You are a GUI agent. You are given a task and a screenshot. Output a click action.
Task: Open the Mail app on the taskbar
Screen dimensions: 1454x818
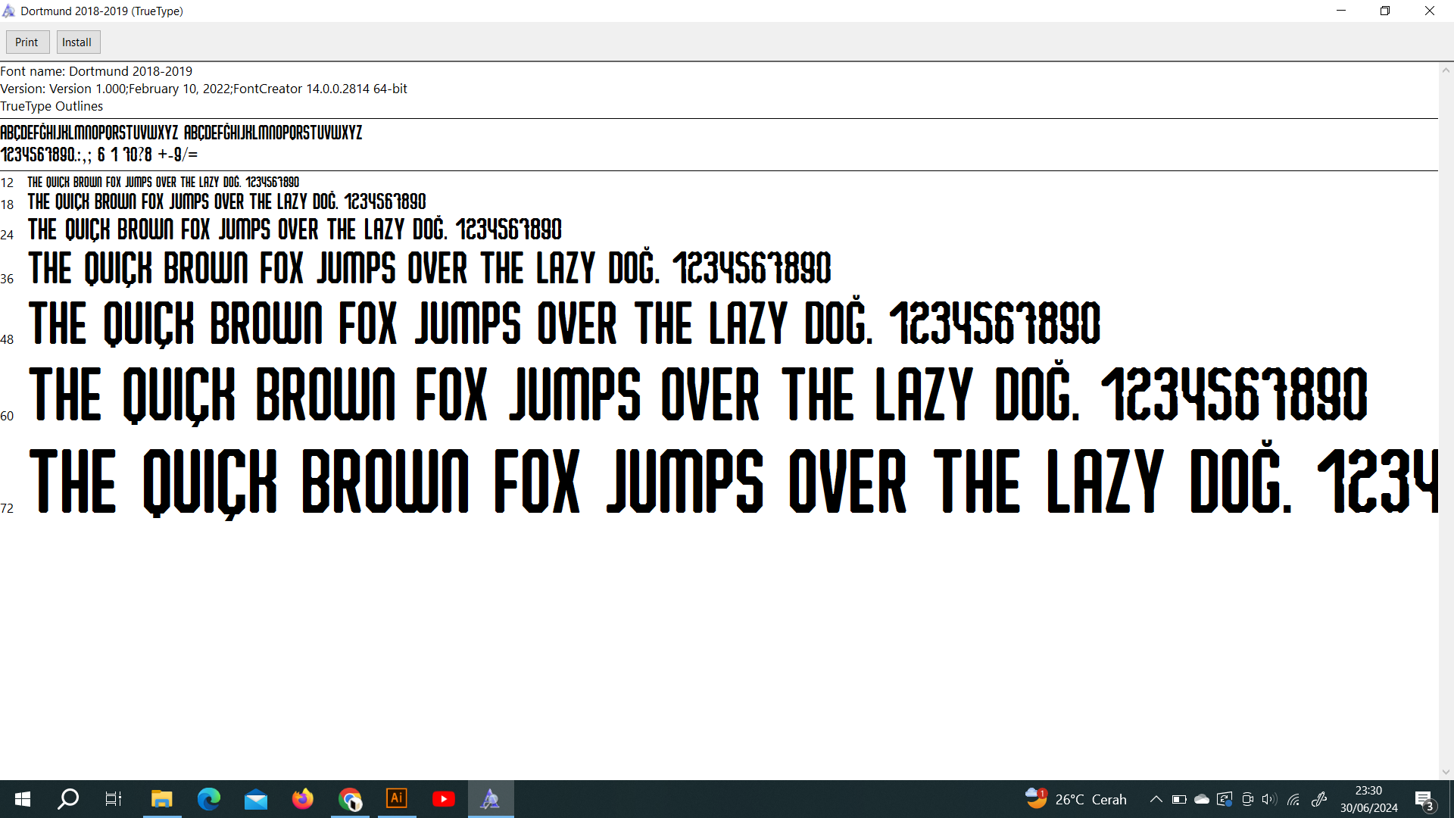(256, 799)
